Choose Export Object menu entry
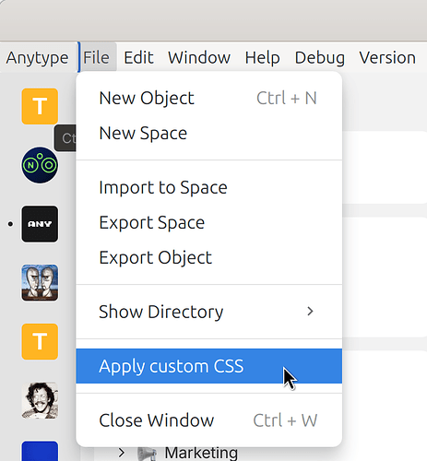Image resolution: width=427 pixels, height=461 pixels. coord(209,257)
